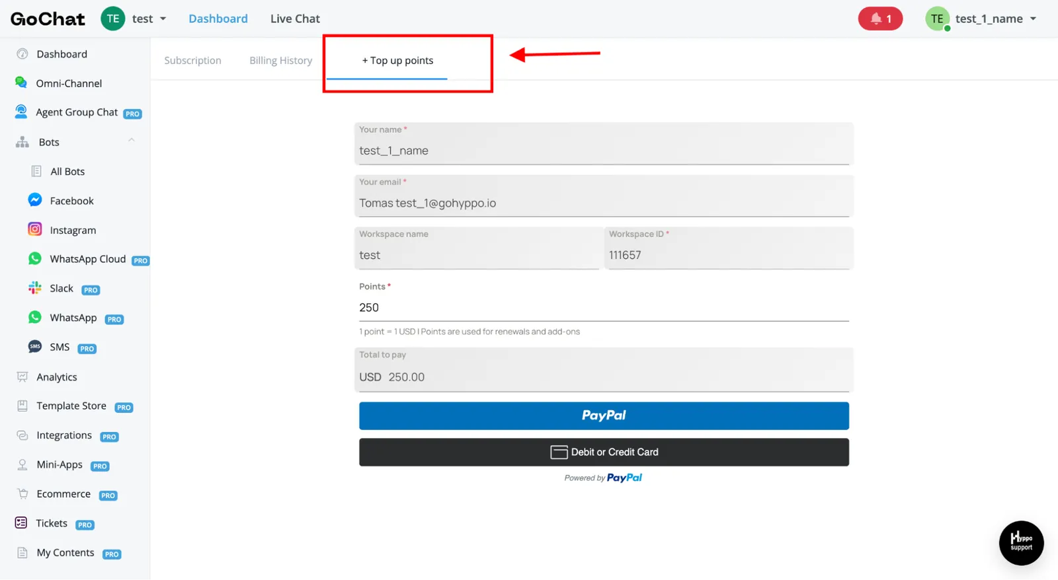Viewport: 1058px width, 580px height.
Task: Click the Dashboard gauge icon in sidebar
Action: [x=22, y=54]
